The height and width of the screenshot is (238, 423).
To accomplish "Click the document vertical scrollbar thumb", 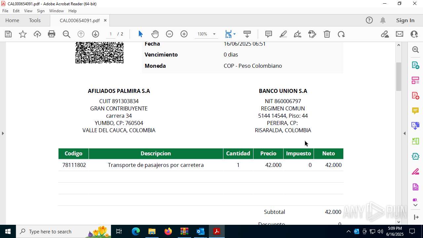I will tap(399, 76).
